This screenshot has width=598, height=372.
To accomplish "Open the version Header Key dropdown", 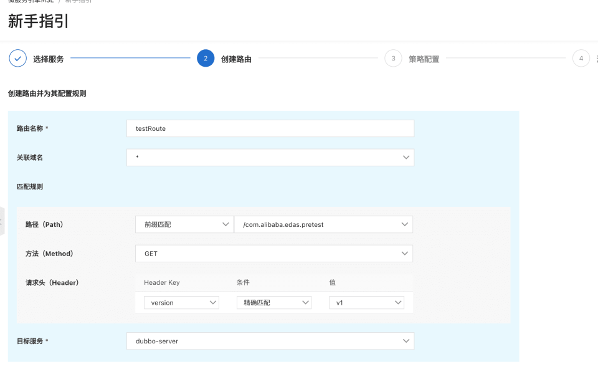I will tap(181, 303).
